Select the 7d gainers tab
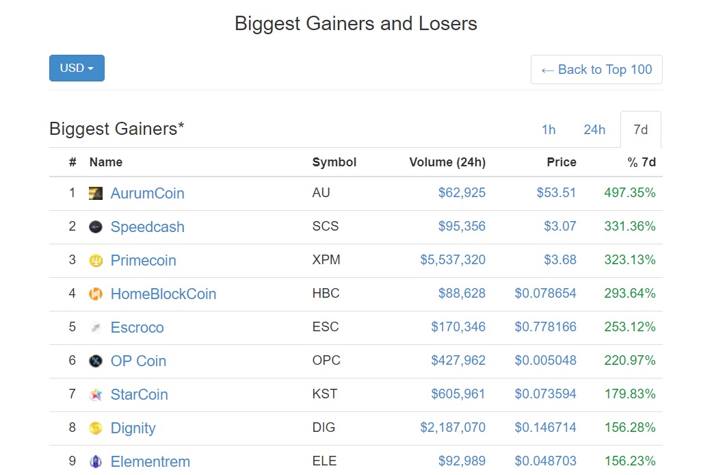The height and width of the screenshot is (475, 712). tap(640, 129)
